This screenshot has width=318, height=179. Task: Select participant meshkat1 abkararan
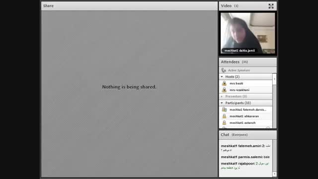coord(246,116)
